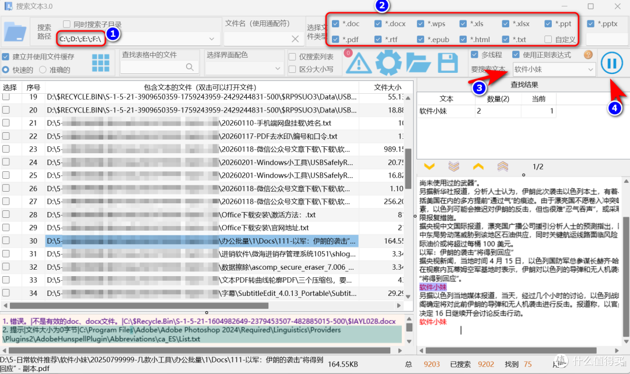Enable the 仅搜索列表 checkbox
This screenshot has width=630, height=374.
pos(292,57)
